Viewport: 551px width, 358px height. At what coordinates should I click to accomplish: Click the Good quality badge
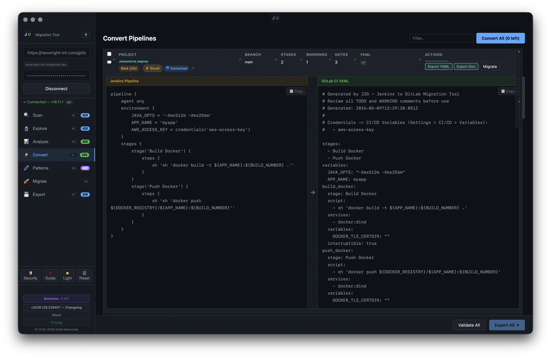tap(152, 68)
